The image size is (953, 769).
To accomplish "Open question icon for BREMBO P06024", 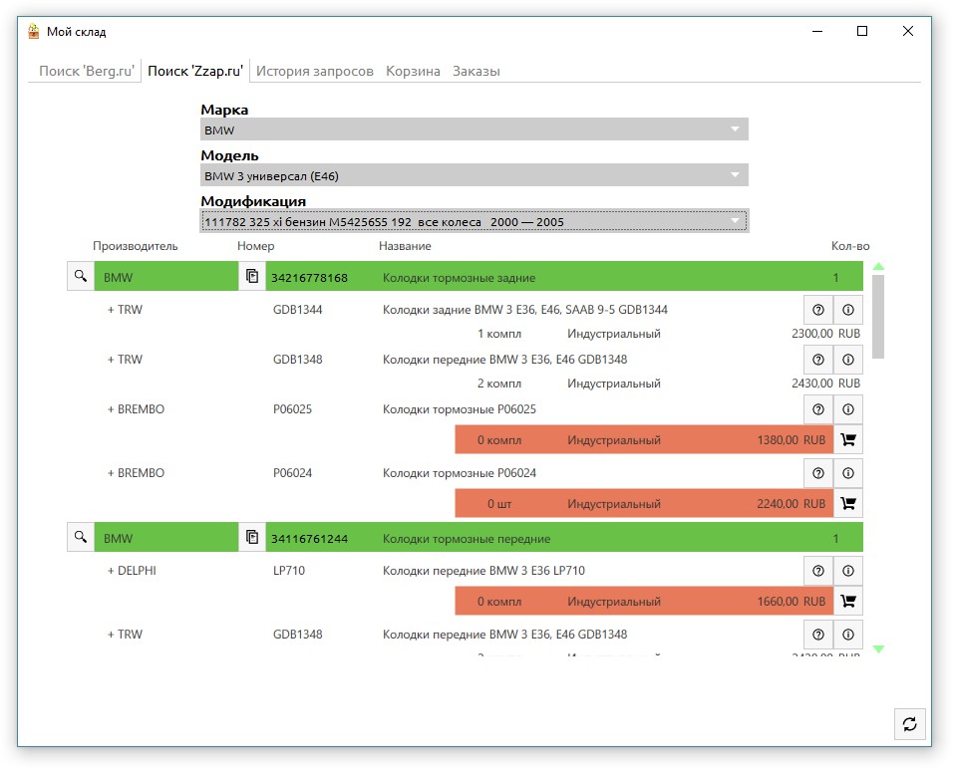I will pyautogui.click(x=818, y=473).
